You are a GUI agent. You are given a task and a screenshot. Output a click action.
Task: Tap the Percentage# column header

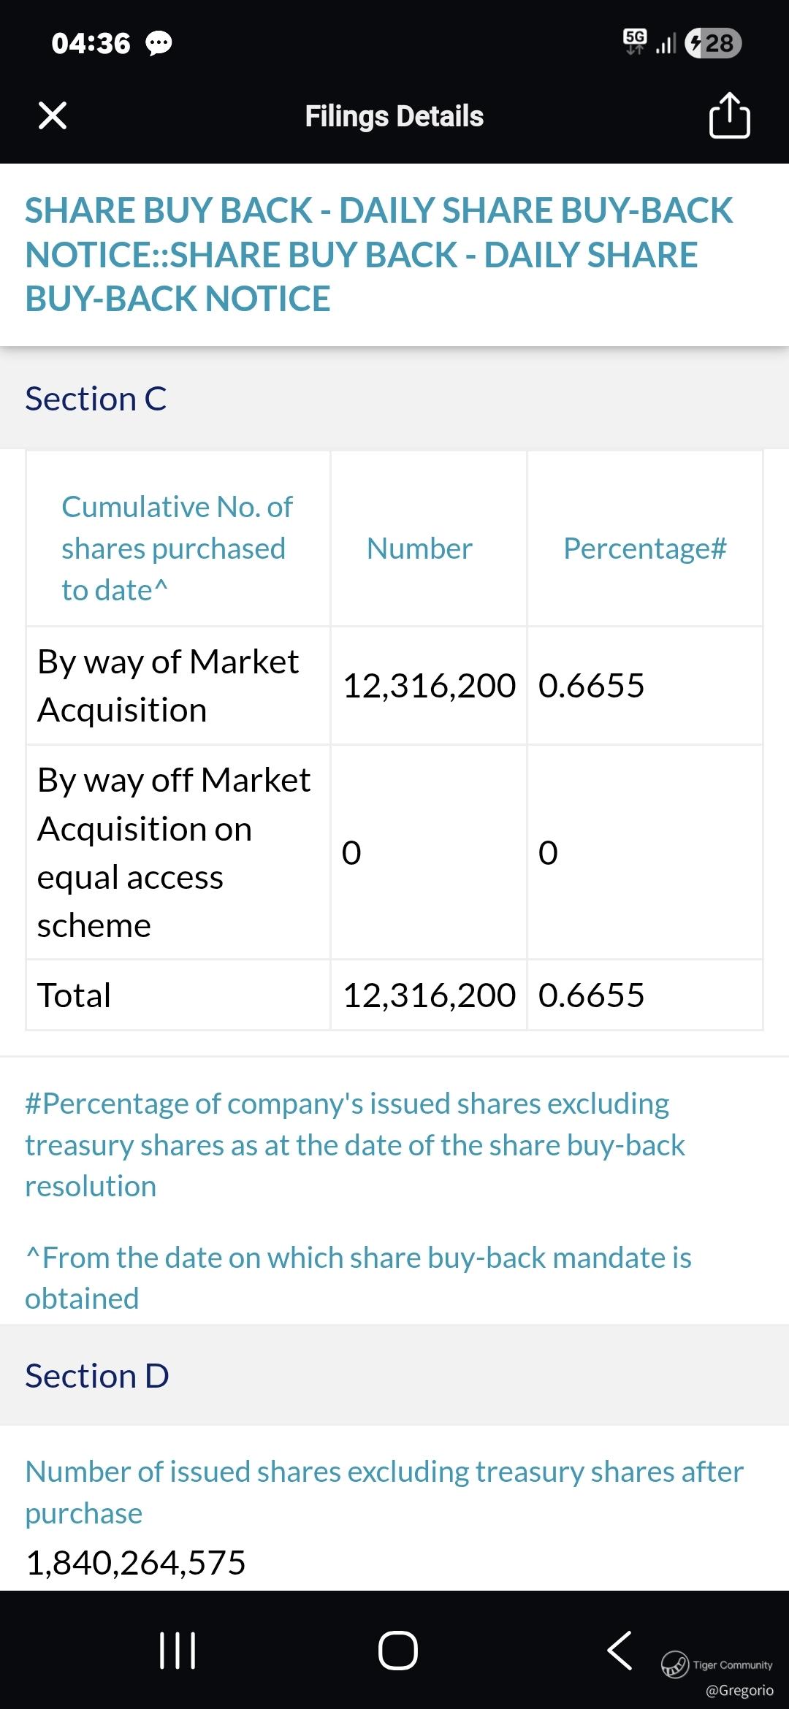(x=645, y=548)
